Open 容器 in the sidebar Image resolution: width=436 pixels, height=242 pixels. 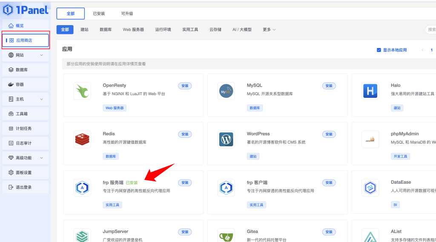click(26, 84)
